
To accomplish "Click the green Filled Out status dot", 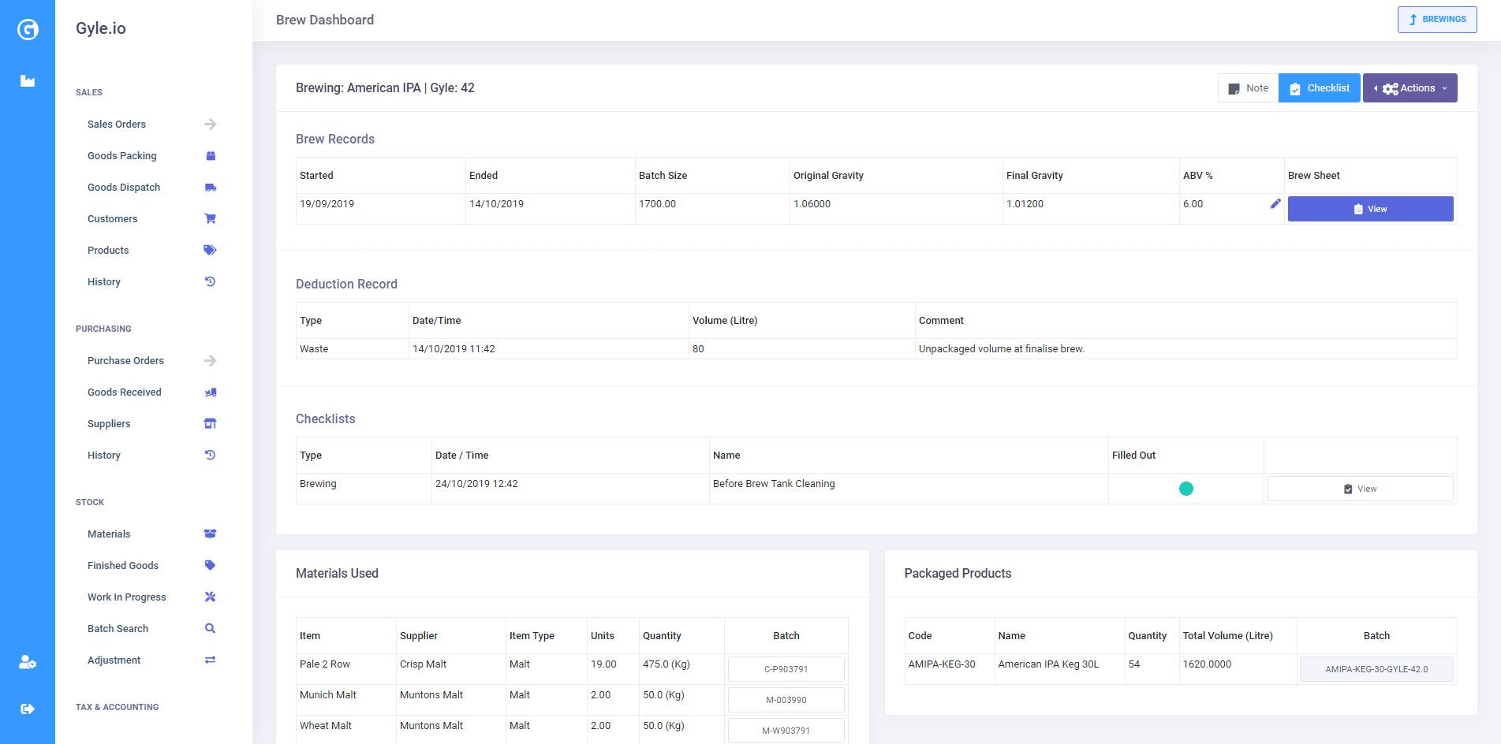I will pyautogui.click(x=1185, y=489).
